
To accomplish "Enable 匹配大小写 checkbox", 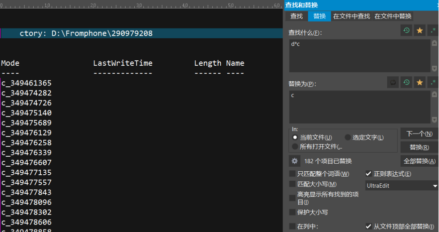I will coord(292,184).
